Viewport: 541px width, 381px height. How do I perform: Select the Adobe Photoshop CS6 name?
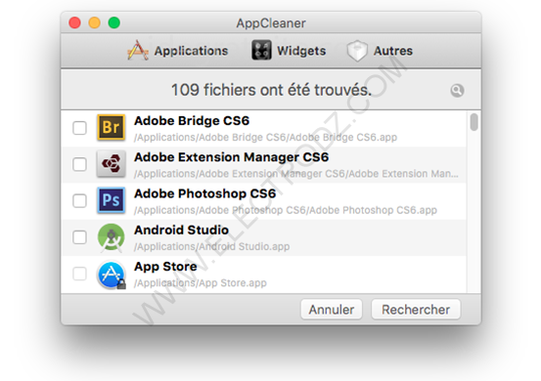click(x=204, y=194)
